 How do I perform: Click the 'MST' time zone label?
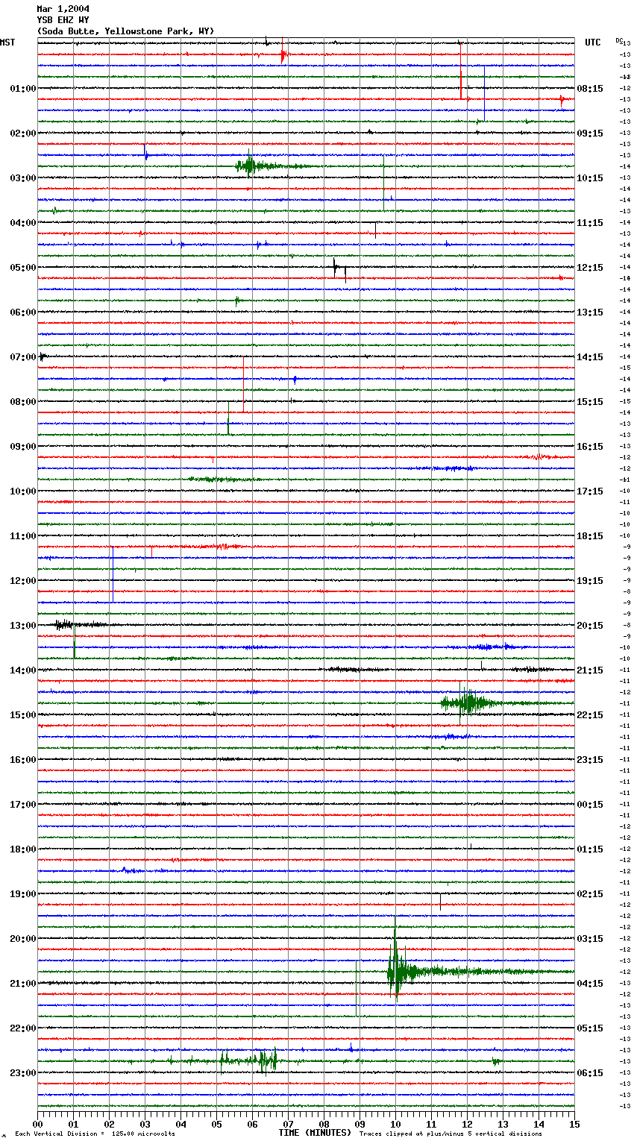[x=7, y=43]
